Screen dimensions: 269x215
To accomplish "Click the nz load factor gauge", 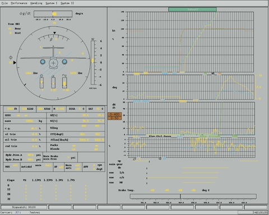I will (64, 83).
